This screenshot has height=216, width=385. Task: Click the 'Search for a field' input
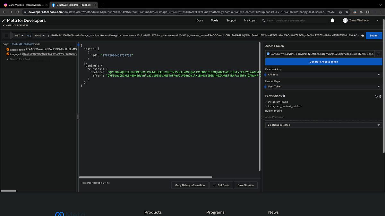pos(19,59)
